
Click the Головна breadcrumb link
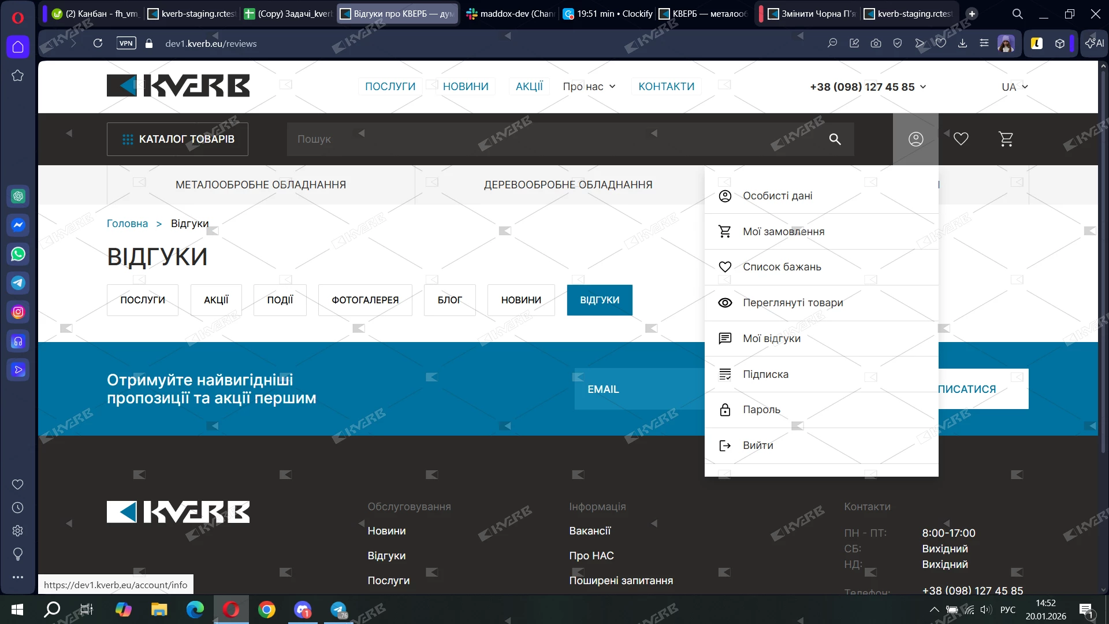127,224
